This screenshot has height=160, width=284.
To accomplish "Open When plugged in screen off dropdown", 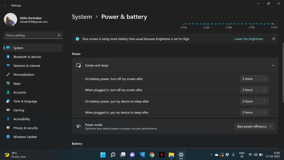I will pyautogui.click(x=254, y=90).
